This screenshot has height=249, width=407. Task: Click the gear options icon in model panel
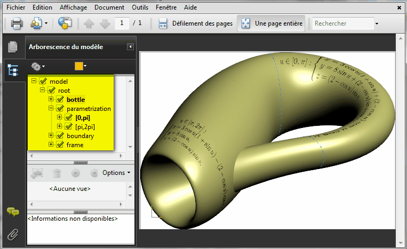tap(36, 66)
